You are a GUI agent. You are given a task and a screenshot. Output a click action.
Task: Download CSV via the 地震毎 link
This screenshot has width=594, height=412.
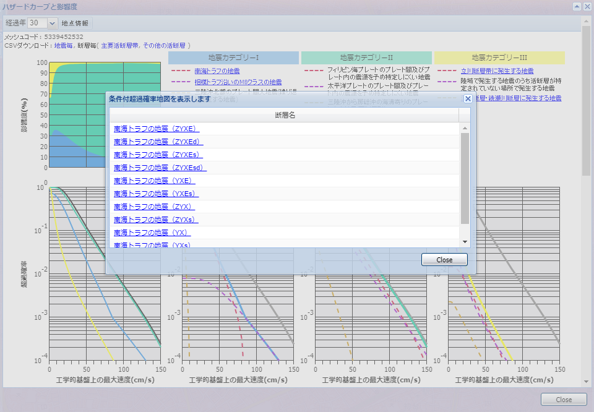tap(63, 45)
